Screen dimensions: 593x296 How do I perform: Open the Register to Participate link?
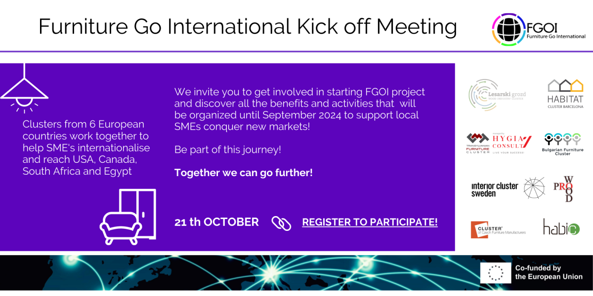(370, 222)
